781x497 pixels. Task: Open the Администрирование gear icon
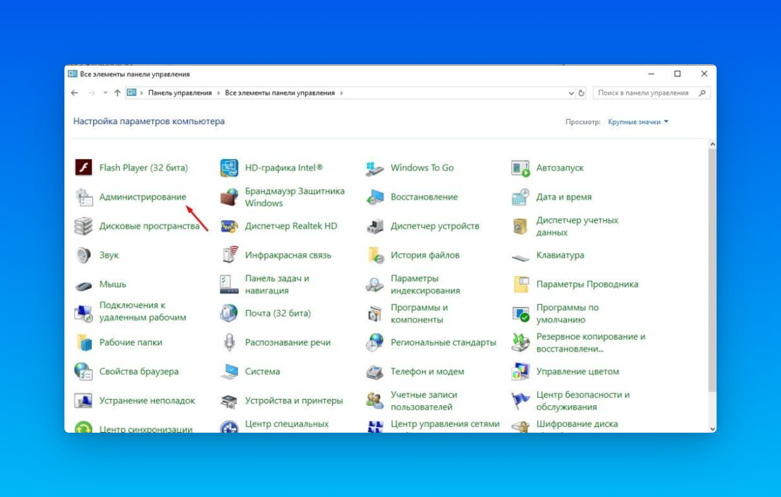point(83,197)
